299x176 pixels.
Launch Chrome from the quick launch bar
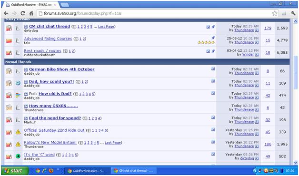coord(38,171)
